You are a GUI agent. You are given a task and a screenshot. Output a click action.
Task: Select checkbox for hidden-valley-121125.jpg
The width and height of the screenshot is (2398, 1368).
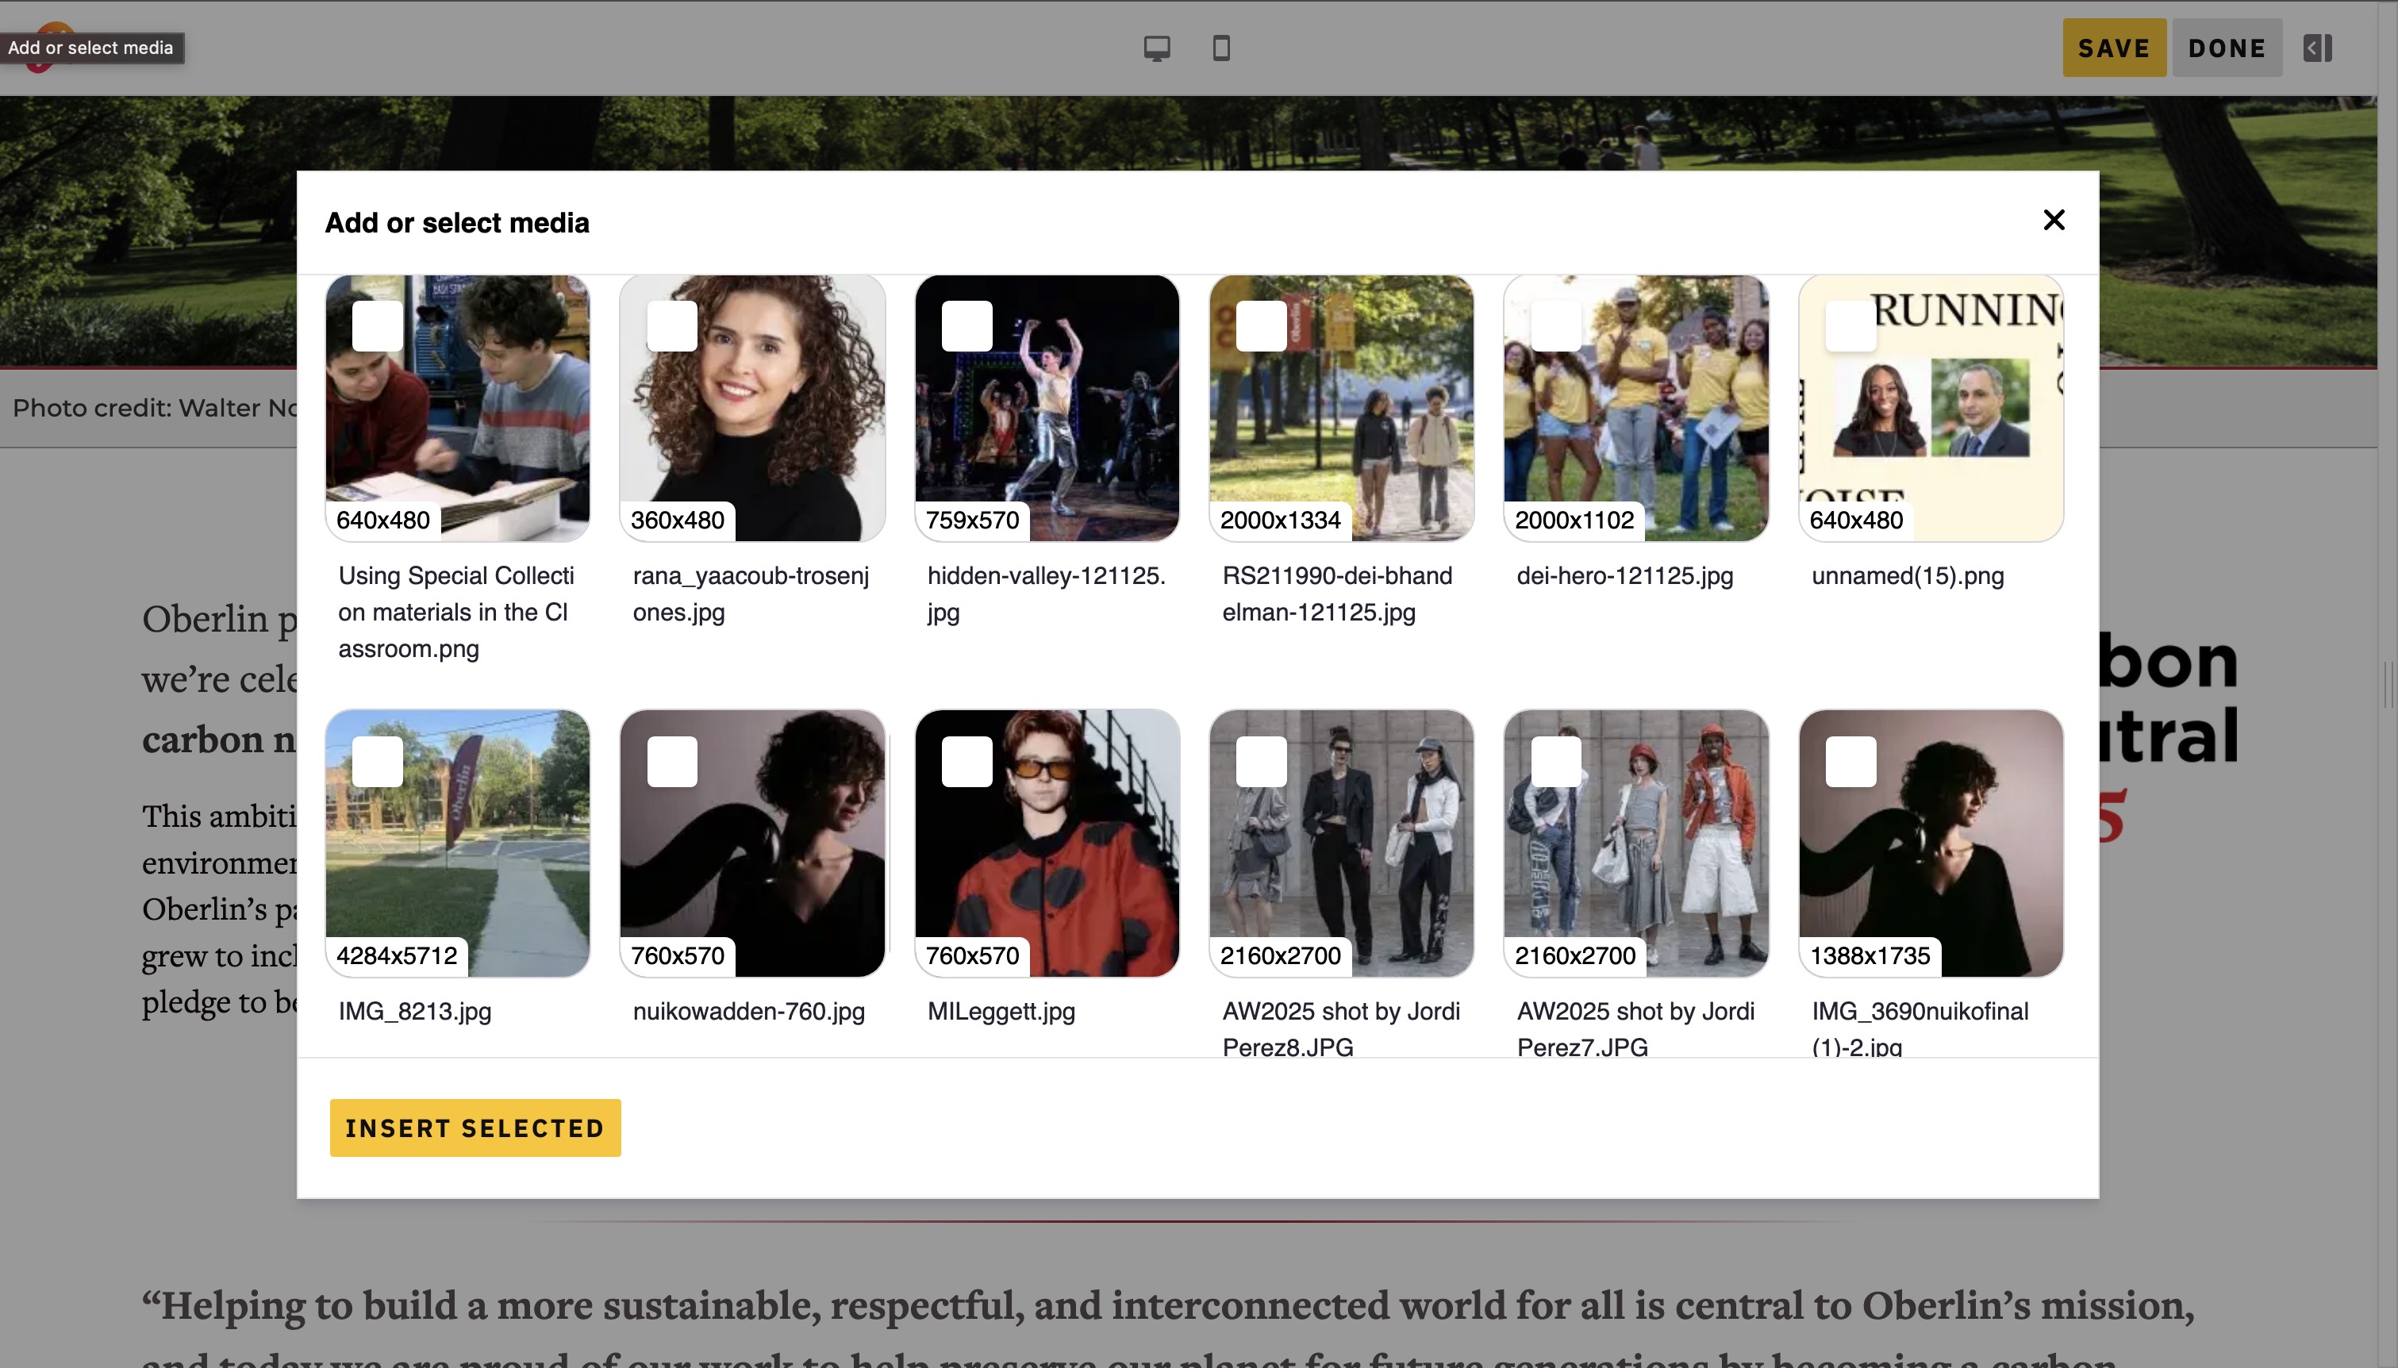[967, 326]
